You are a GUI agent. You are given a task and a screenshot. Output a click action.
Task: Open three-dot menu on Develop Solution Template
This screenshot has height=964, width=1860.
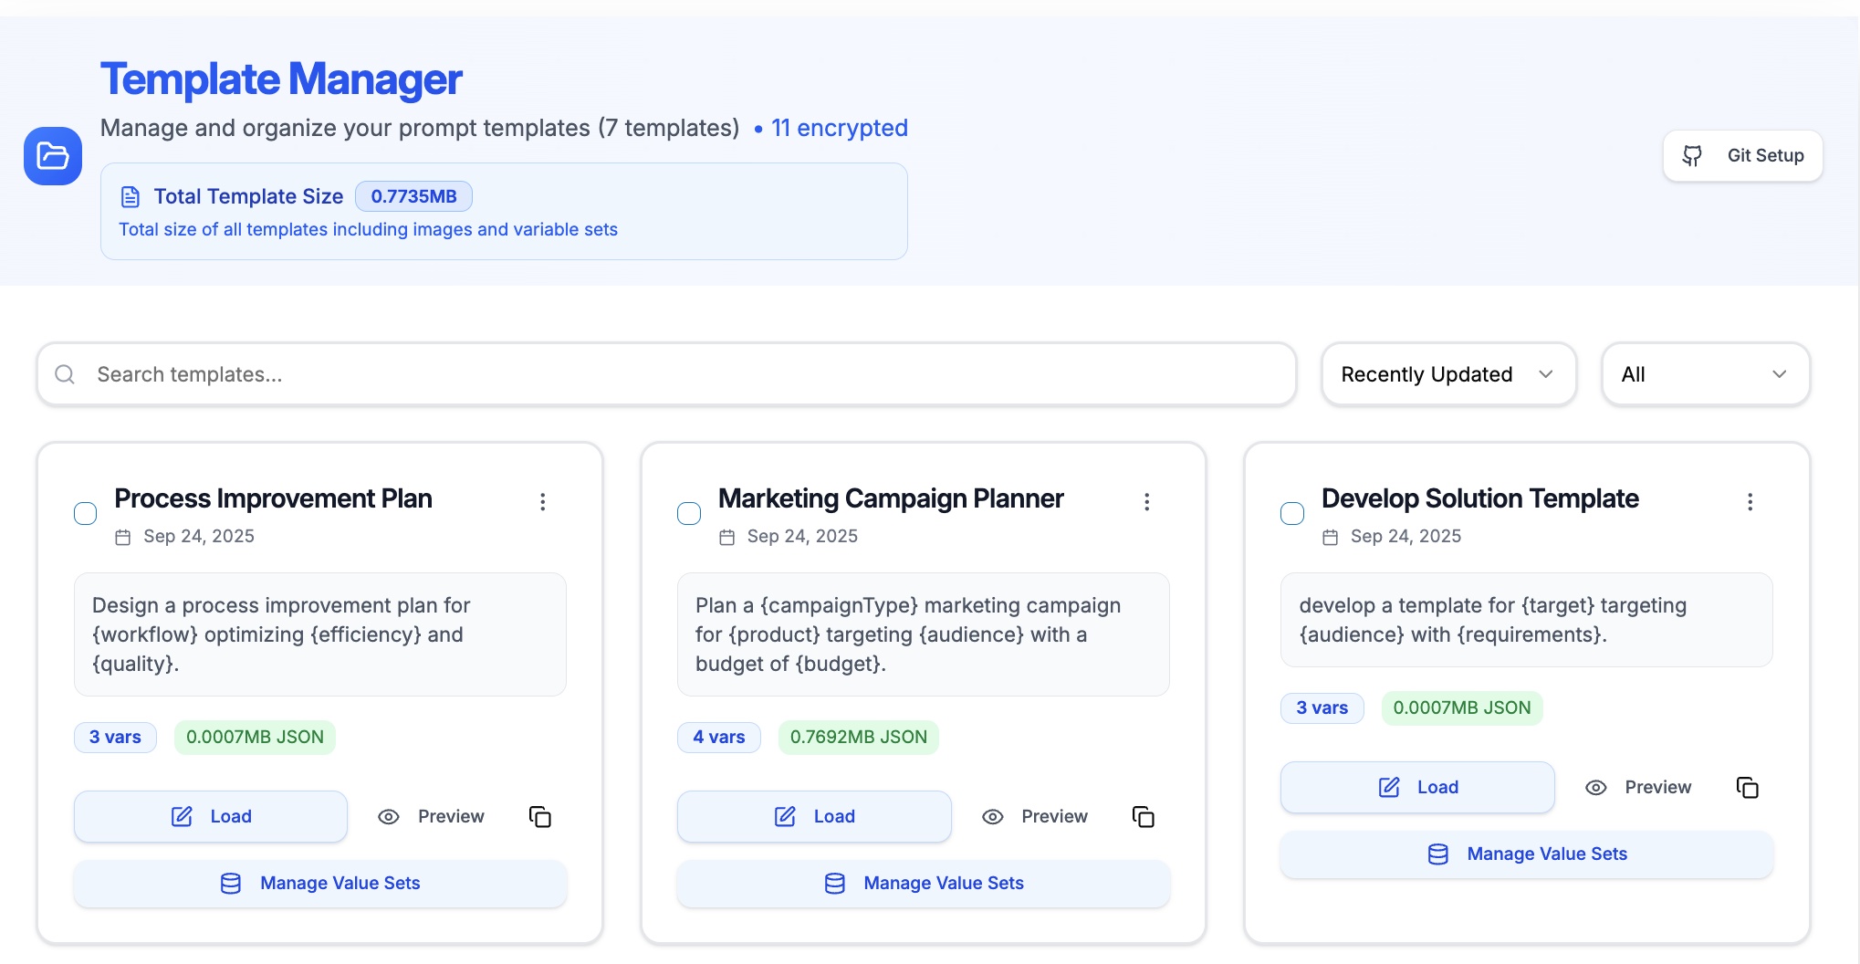point(1750,502)
